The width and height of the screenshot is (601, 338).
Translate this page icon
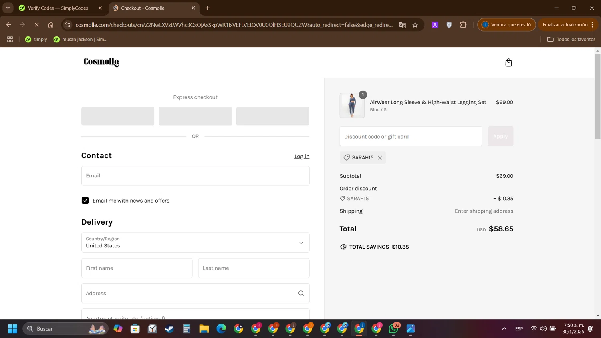tap(403, 25)
